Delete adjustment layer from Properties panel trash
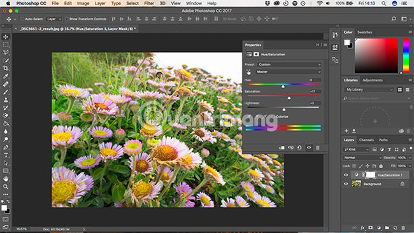Viewport: 414px width, 233px height. 318,148
